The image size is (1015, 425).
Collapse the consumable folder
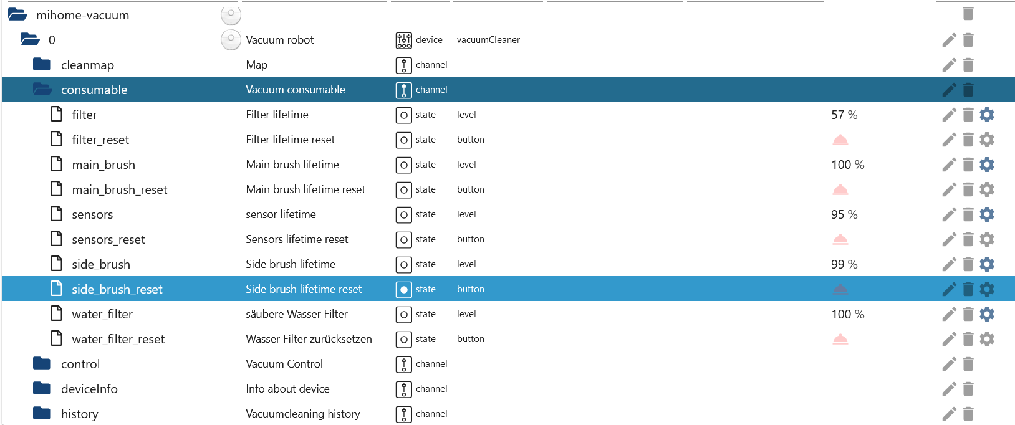[x=42, y=90]
